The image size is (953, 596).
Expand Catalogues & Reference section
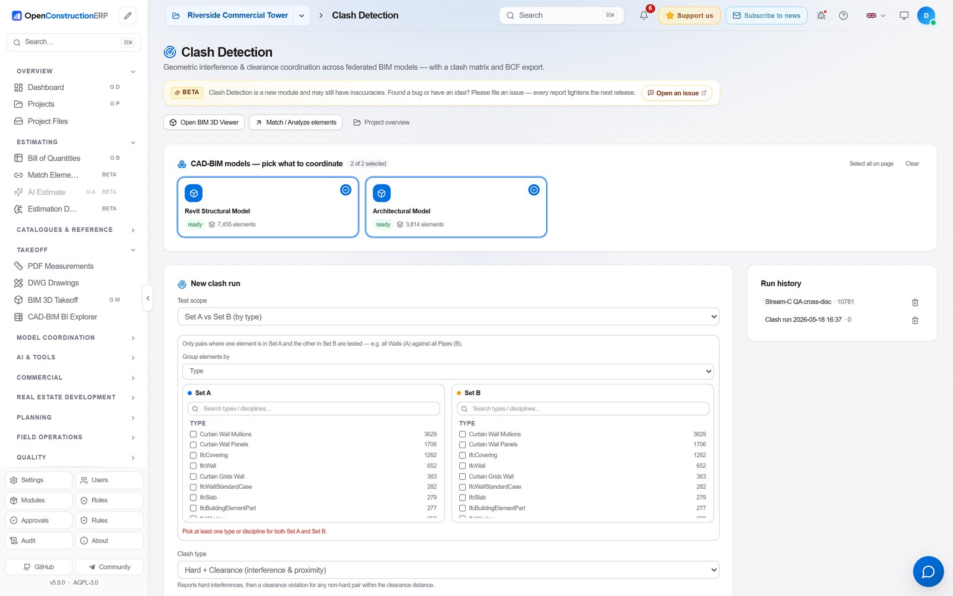(x=133, y=230)
